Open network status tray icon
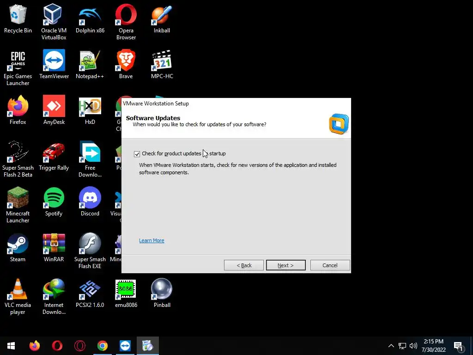This screenshot has height=355, width=473. tap(402, 346)
